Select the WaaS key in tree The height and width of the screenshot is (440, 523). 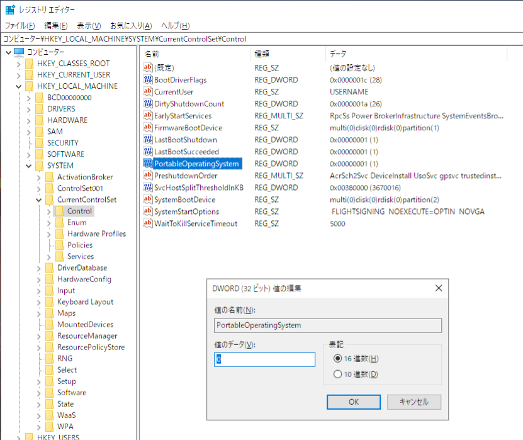(66, 415)
